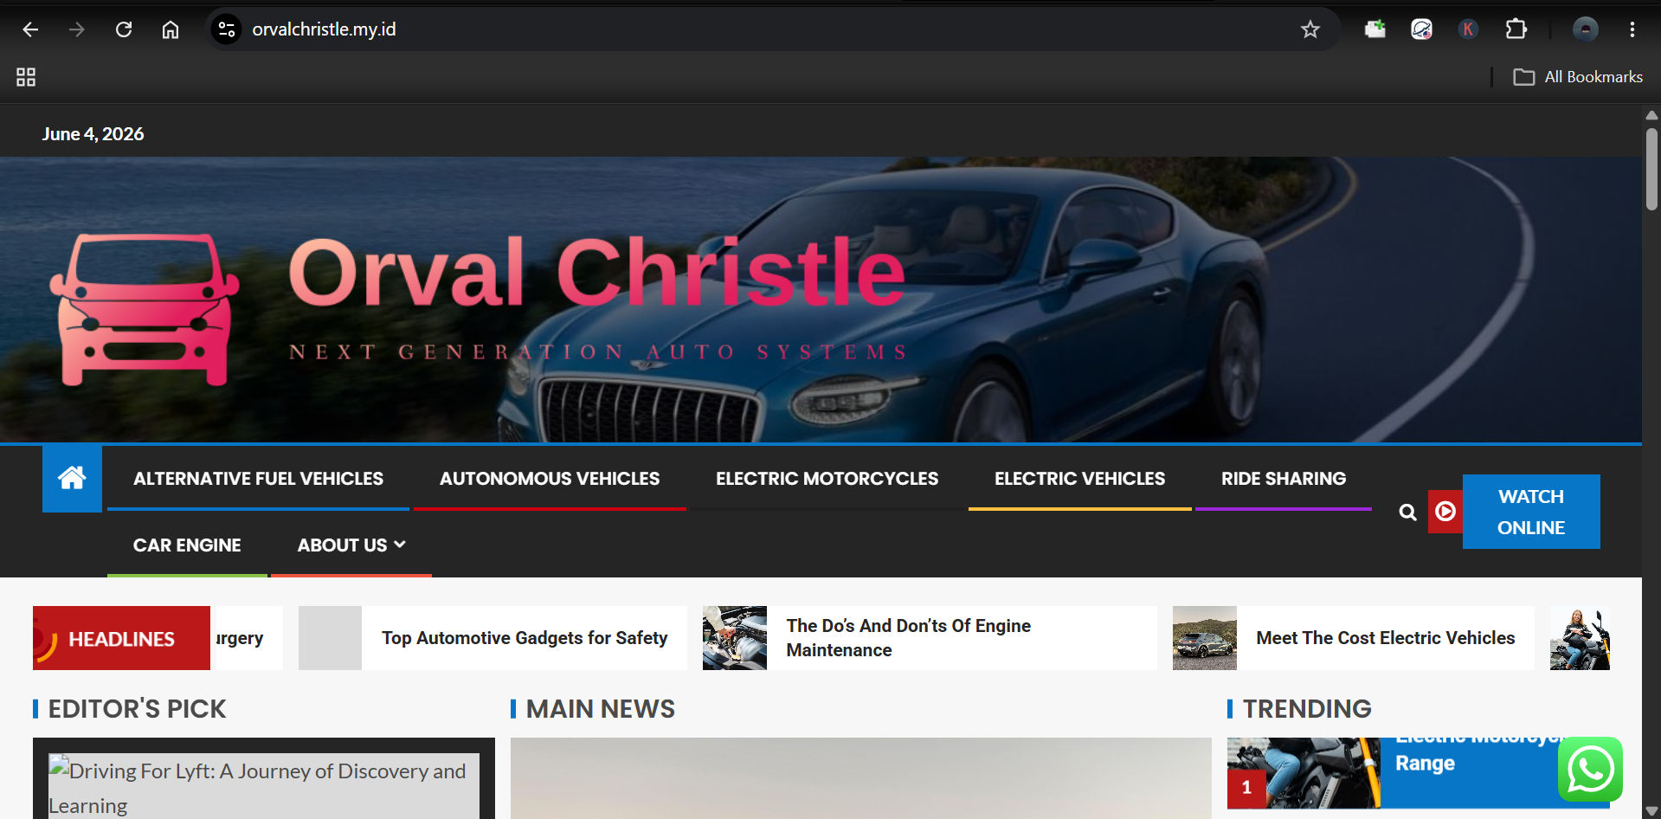Click the blue home icon in site navigation

pos(72,479)
